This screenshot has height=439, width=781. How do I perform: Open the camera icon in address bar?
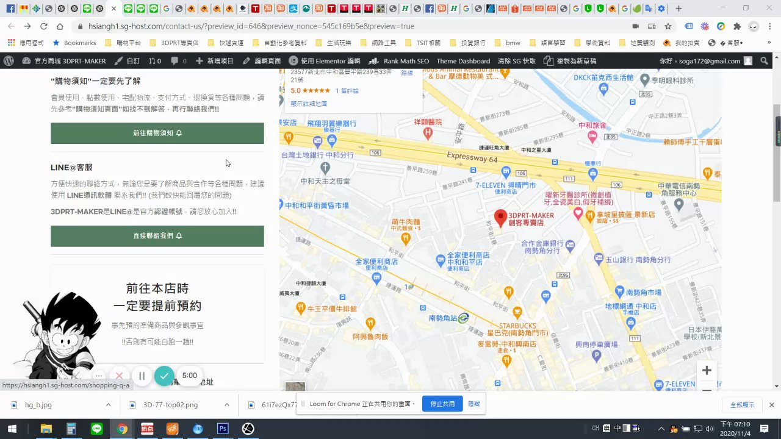[x=635, y=26]
